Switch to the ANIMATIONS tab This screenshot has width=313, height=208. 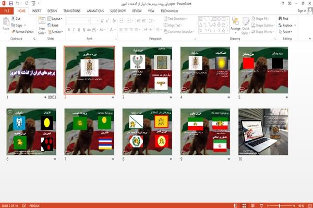pos(95,11)
